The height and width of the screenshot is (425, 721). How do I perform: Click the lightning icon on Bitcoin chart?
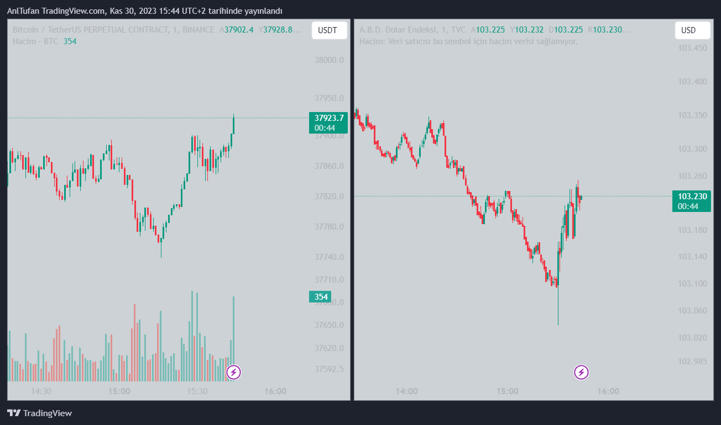[x=234, y=372]
